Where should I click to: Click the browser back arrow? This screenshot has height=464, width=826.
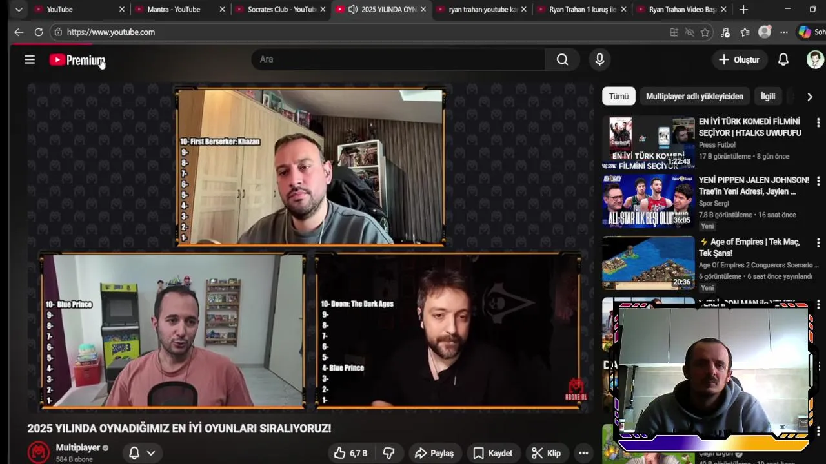click(x=19, y=32)
